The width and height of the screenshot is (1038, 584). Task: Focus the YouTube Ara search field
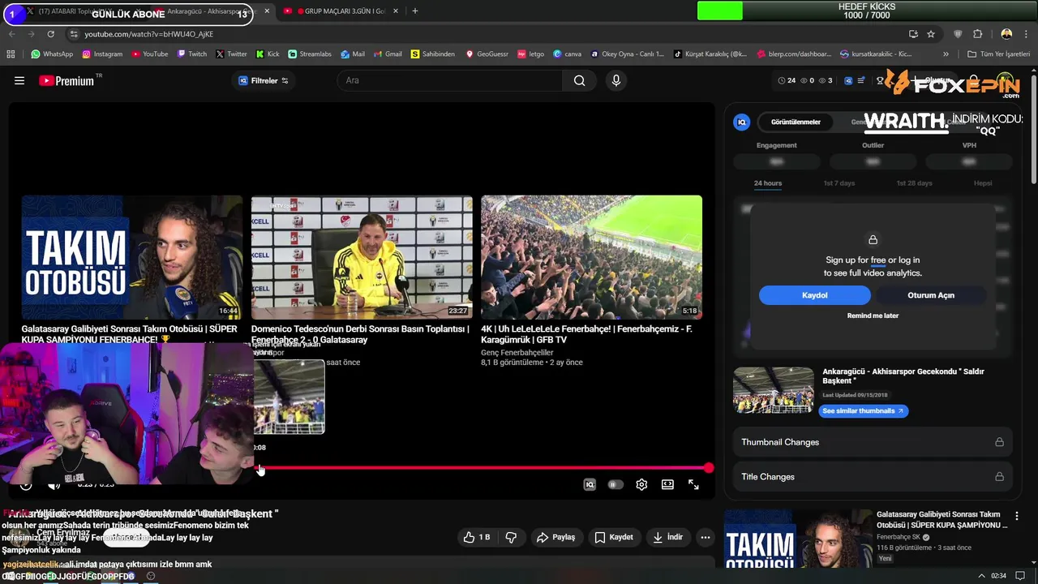click(x=450, y=80)
